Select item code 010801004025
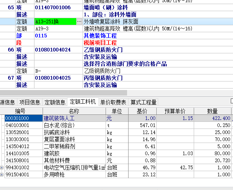 pyautogui.click(x=53, y=78)
